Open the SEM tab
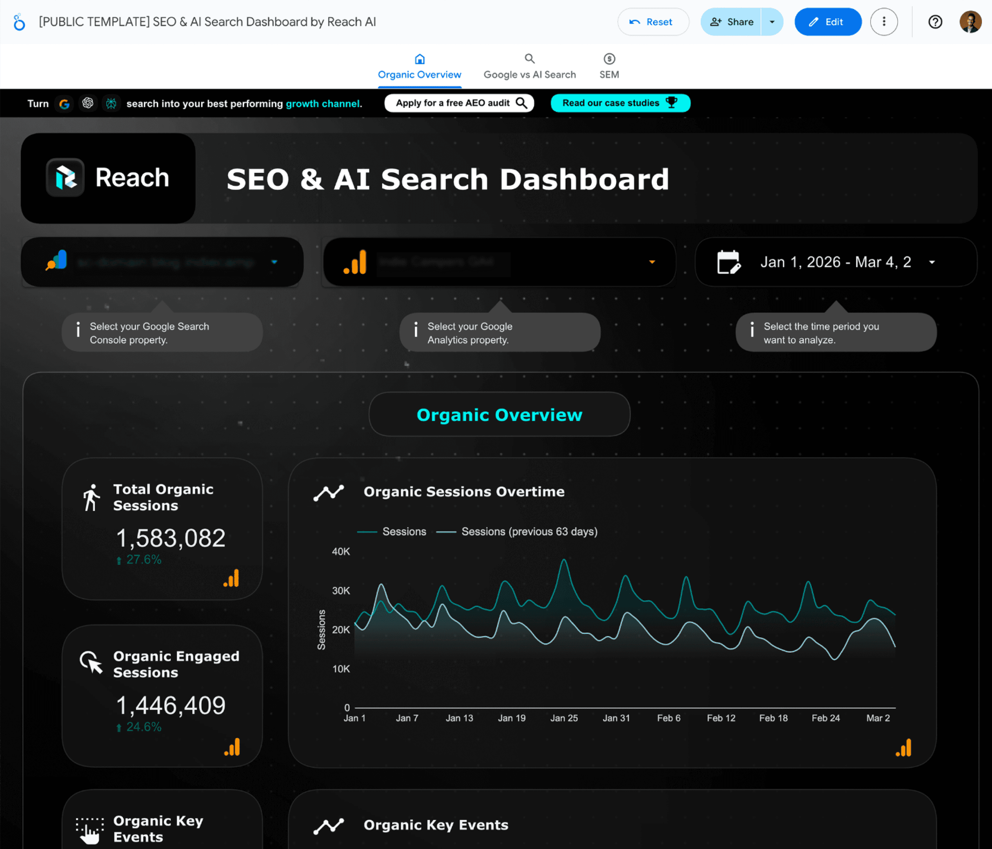992x849 pixels. 609,67
